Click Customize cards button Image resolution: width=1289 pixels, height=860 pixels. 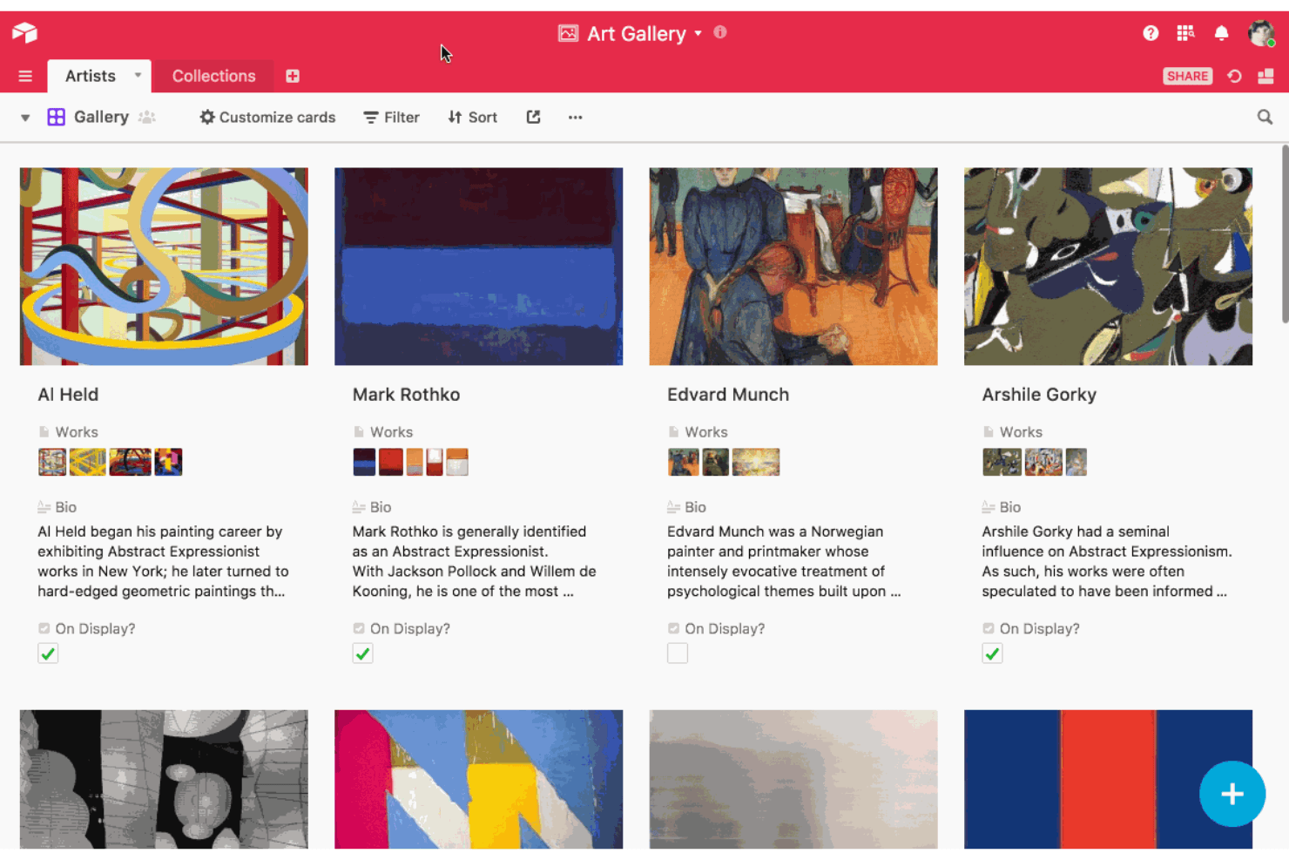[x=267, y=117]
